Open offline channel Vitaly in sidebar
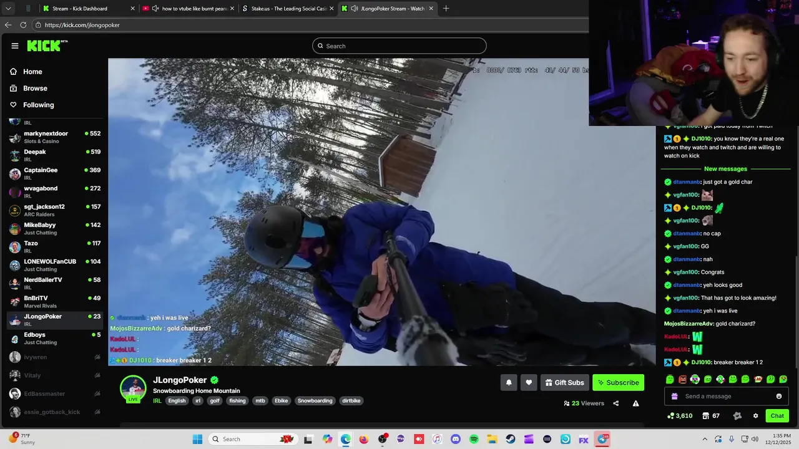 [54, 375]
